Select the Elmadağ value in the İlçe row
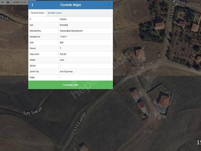The height and width of the screenshot is (151, 201). [64, 25]
